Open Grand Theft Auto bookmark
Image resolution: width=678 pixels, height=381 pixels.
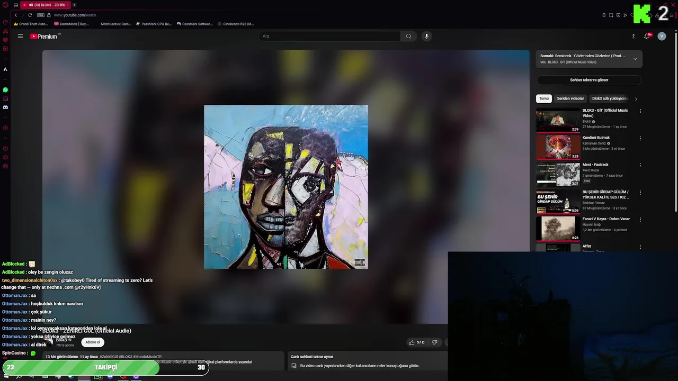click(x=31, y=24)
